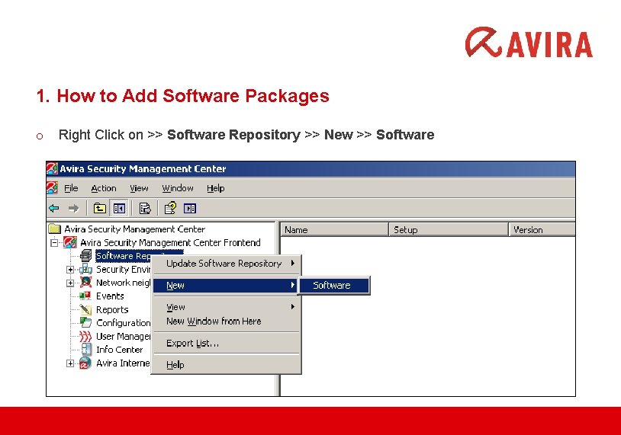
Task: Select New in the context menu
Action: pos(226,285)
